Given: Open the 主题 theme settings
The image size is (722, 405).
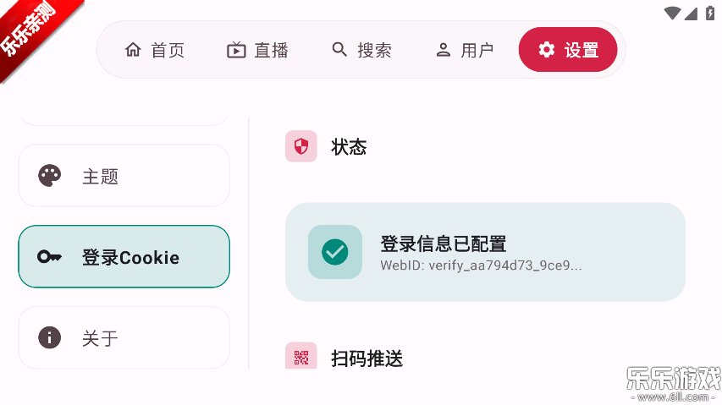Looking at the screenshot, I should pyautogui.click(x=124, y=176).
